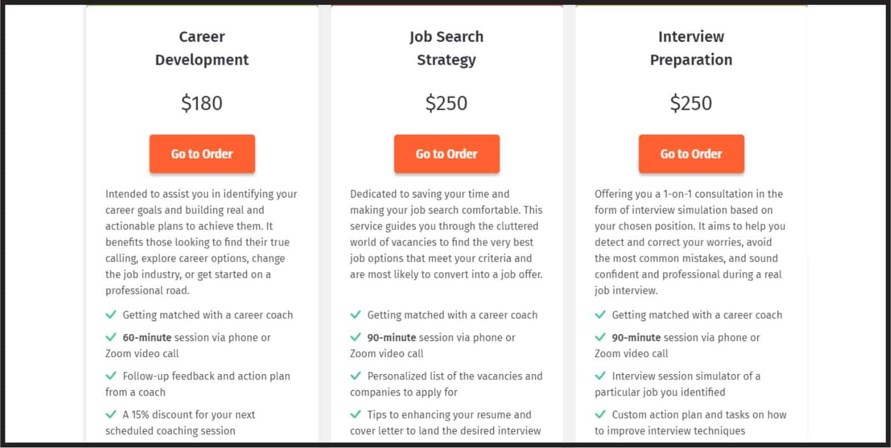Click checkmark by 15% discount feature
The width and height of the screenshot is (891, 448).
point(111,415)
